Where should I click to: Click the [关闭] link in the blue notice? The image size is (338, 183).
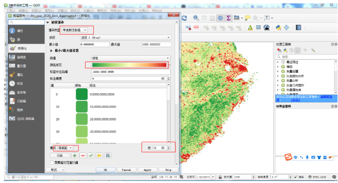click(x=295, y=100)
